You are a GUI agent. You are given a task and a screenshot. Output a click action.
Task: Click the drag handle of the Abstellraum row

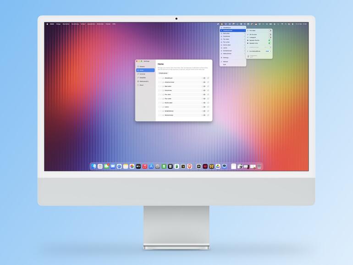(159, 78)
